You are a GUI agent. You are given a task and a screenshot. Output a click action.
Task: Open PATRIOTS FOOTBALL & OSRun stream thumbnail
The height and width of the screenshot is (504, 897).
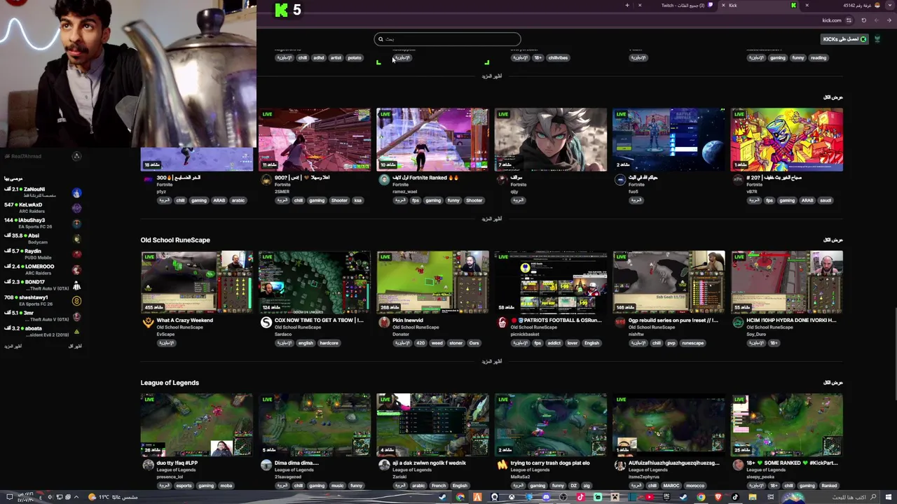coord(551,282)
